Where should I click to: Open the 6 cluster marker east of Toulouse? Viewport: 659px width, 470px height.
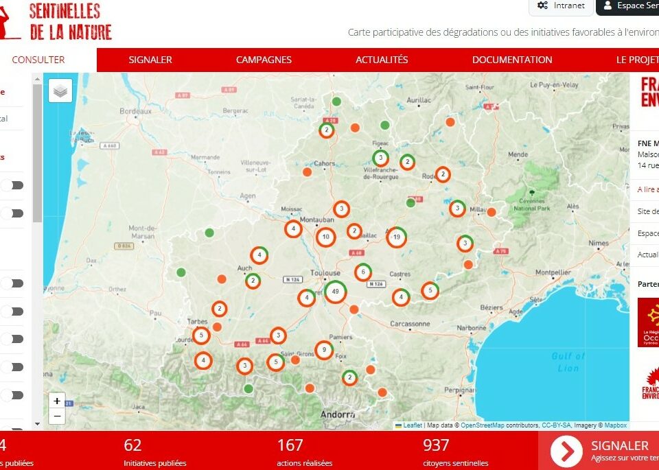point(363,272)
